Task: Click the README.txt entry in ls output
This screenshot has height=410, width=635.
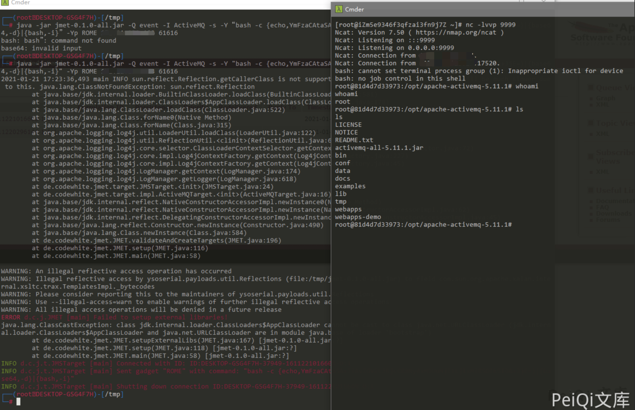Action: coord(354,140)
